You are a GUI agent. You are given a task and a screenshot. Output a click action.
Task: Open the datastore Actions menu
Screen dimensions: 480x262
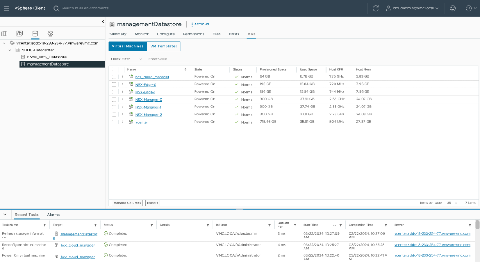(x=200, y=24)
